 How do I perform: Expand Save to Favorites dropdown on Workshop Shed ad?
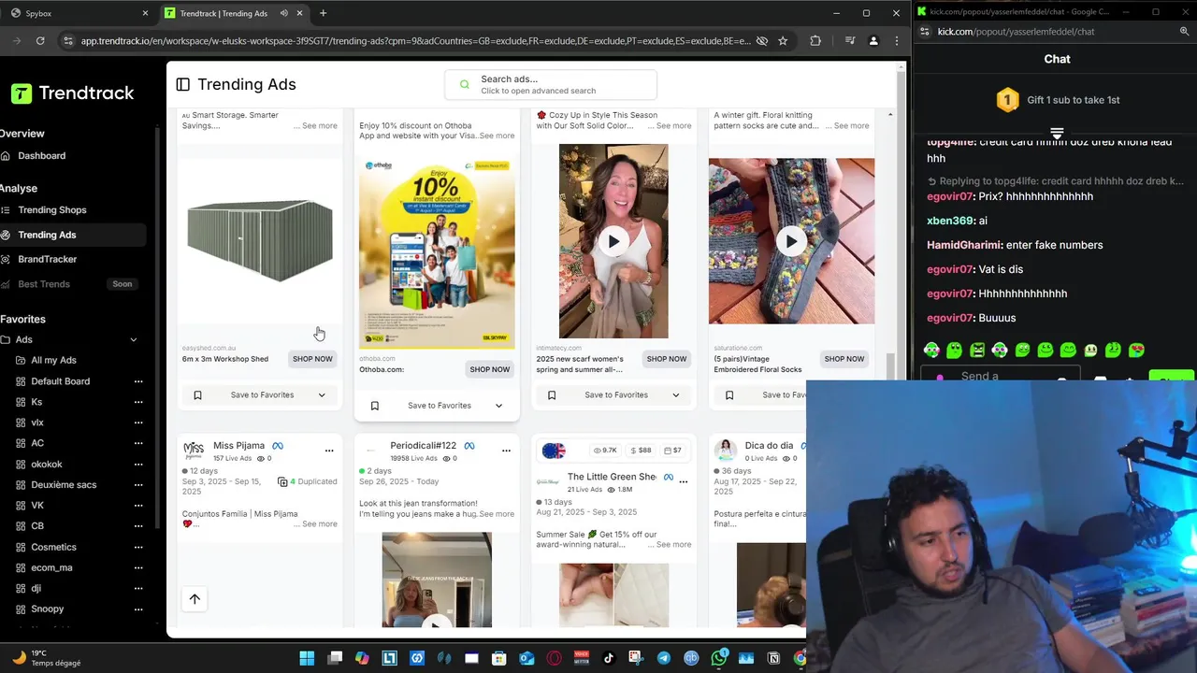322,395
